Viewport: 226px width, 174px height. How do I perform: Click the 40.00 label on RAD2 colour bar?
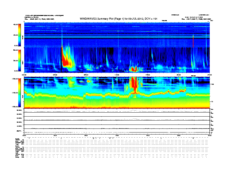[x=16, y=24]
